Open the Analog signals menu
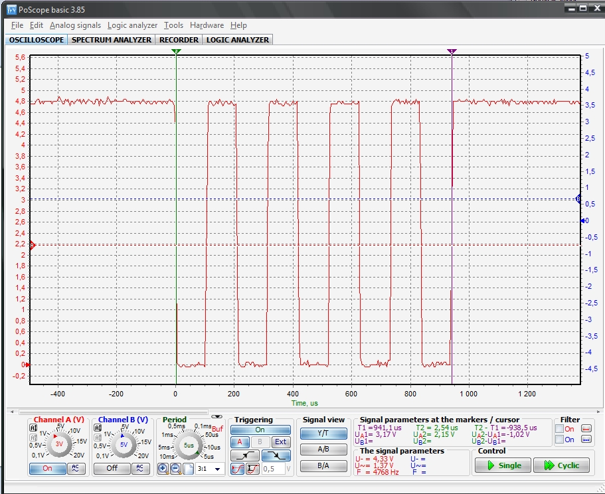The width and height of the screenshot is (605, 494). (75, 25)
